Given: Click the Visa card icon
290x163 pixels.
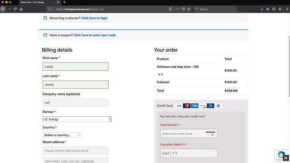Looking at the screenshot, I should 179,105.
